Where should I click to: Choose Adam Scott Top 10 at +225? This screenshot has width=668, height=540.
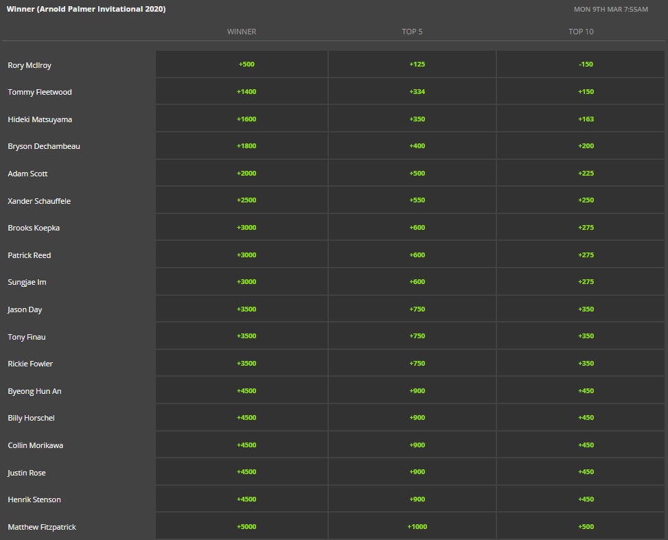(x=580, y=173)
